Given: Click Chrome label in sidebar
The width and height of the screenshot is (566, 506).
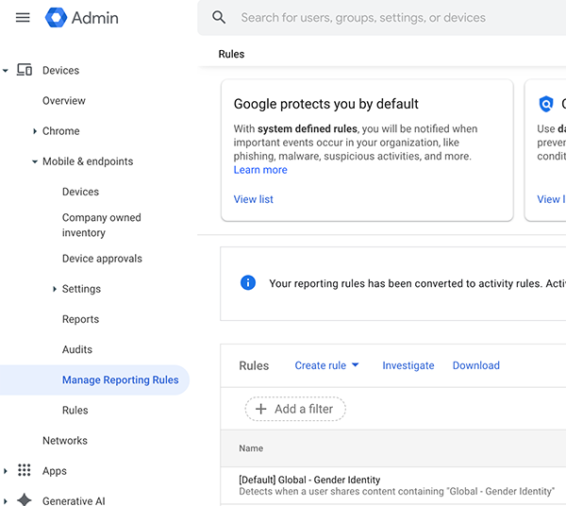Looking at the screenshot, I should click(x=61, y=131).
